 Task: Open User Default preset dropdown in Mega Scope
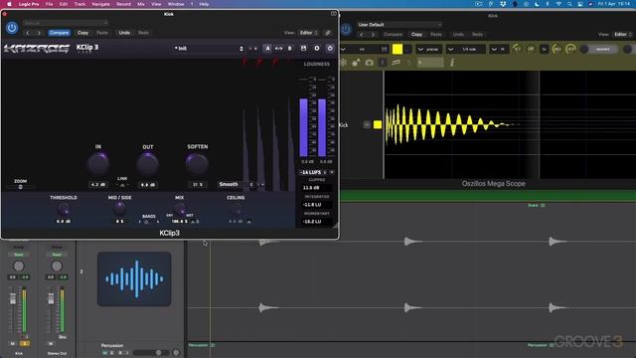(x=399, y=25)
